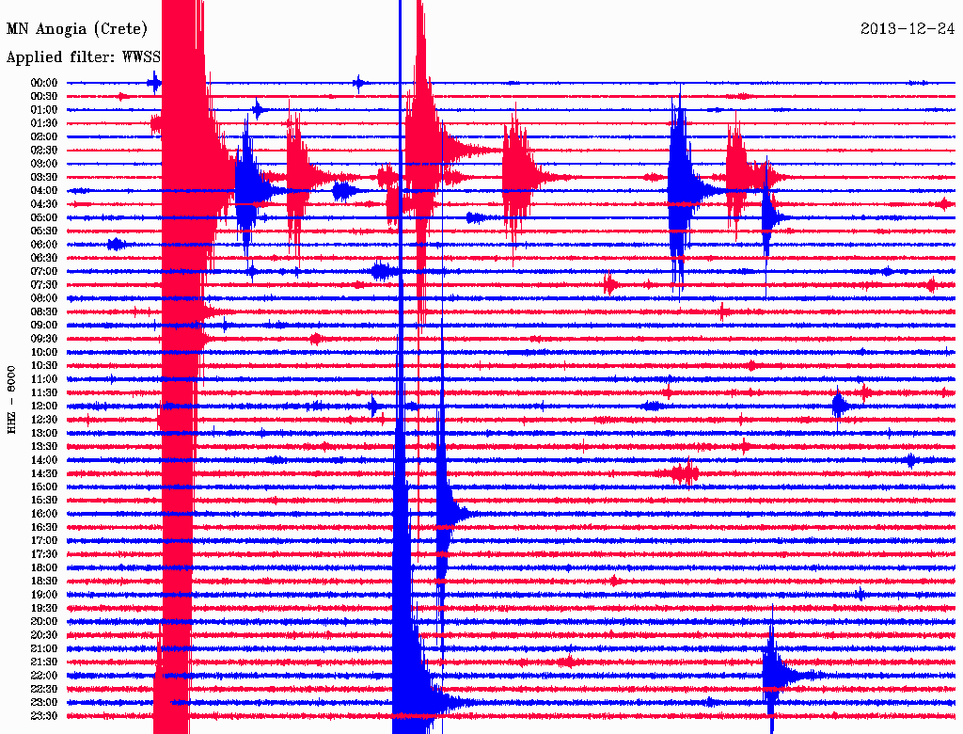This screenshot has height=734, width=963.
Task: Click the '08:30' time label
Action: click(44, 311)
